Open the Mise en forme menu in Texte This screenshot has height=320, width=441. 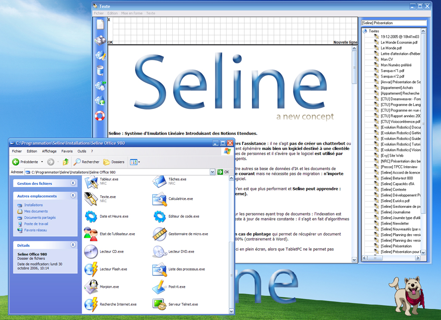(x=132, y=13)
